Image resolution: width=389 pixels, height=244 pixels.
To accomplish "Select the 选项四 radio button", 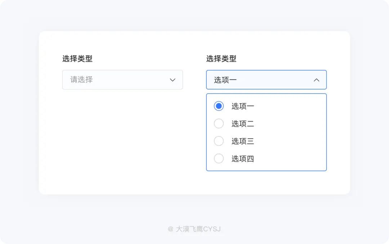I will (x=219, y=158).
